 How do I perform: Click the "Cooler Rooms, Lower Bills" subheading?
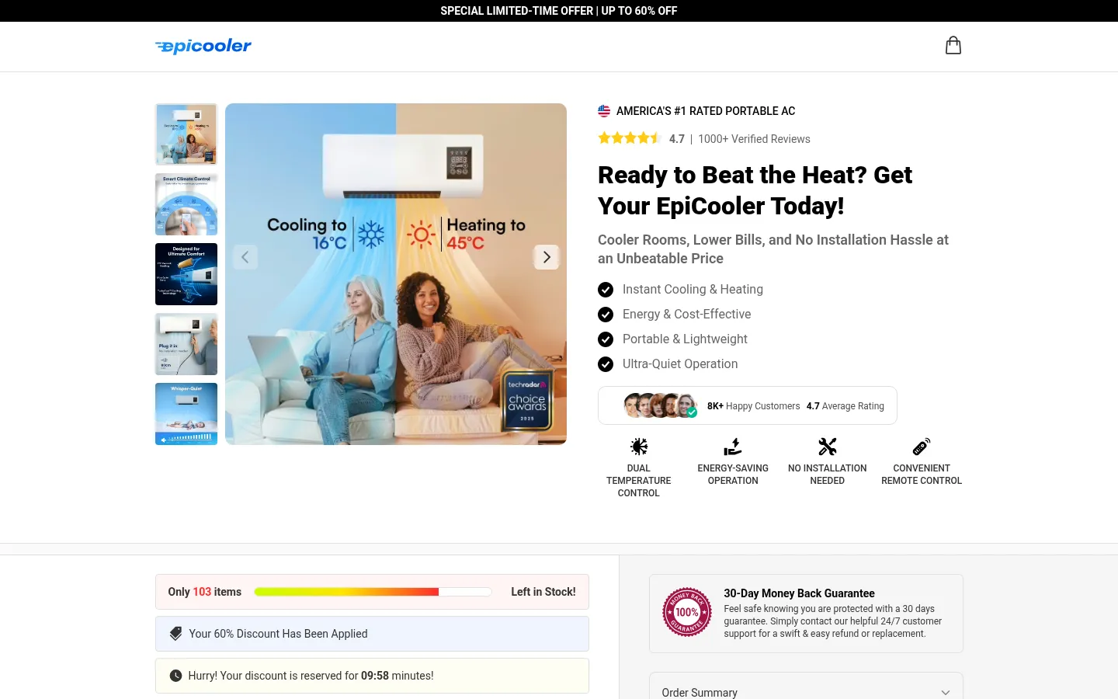click(x=773, y=249)
